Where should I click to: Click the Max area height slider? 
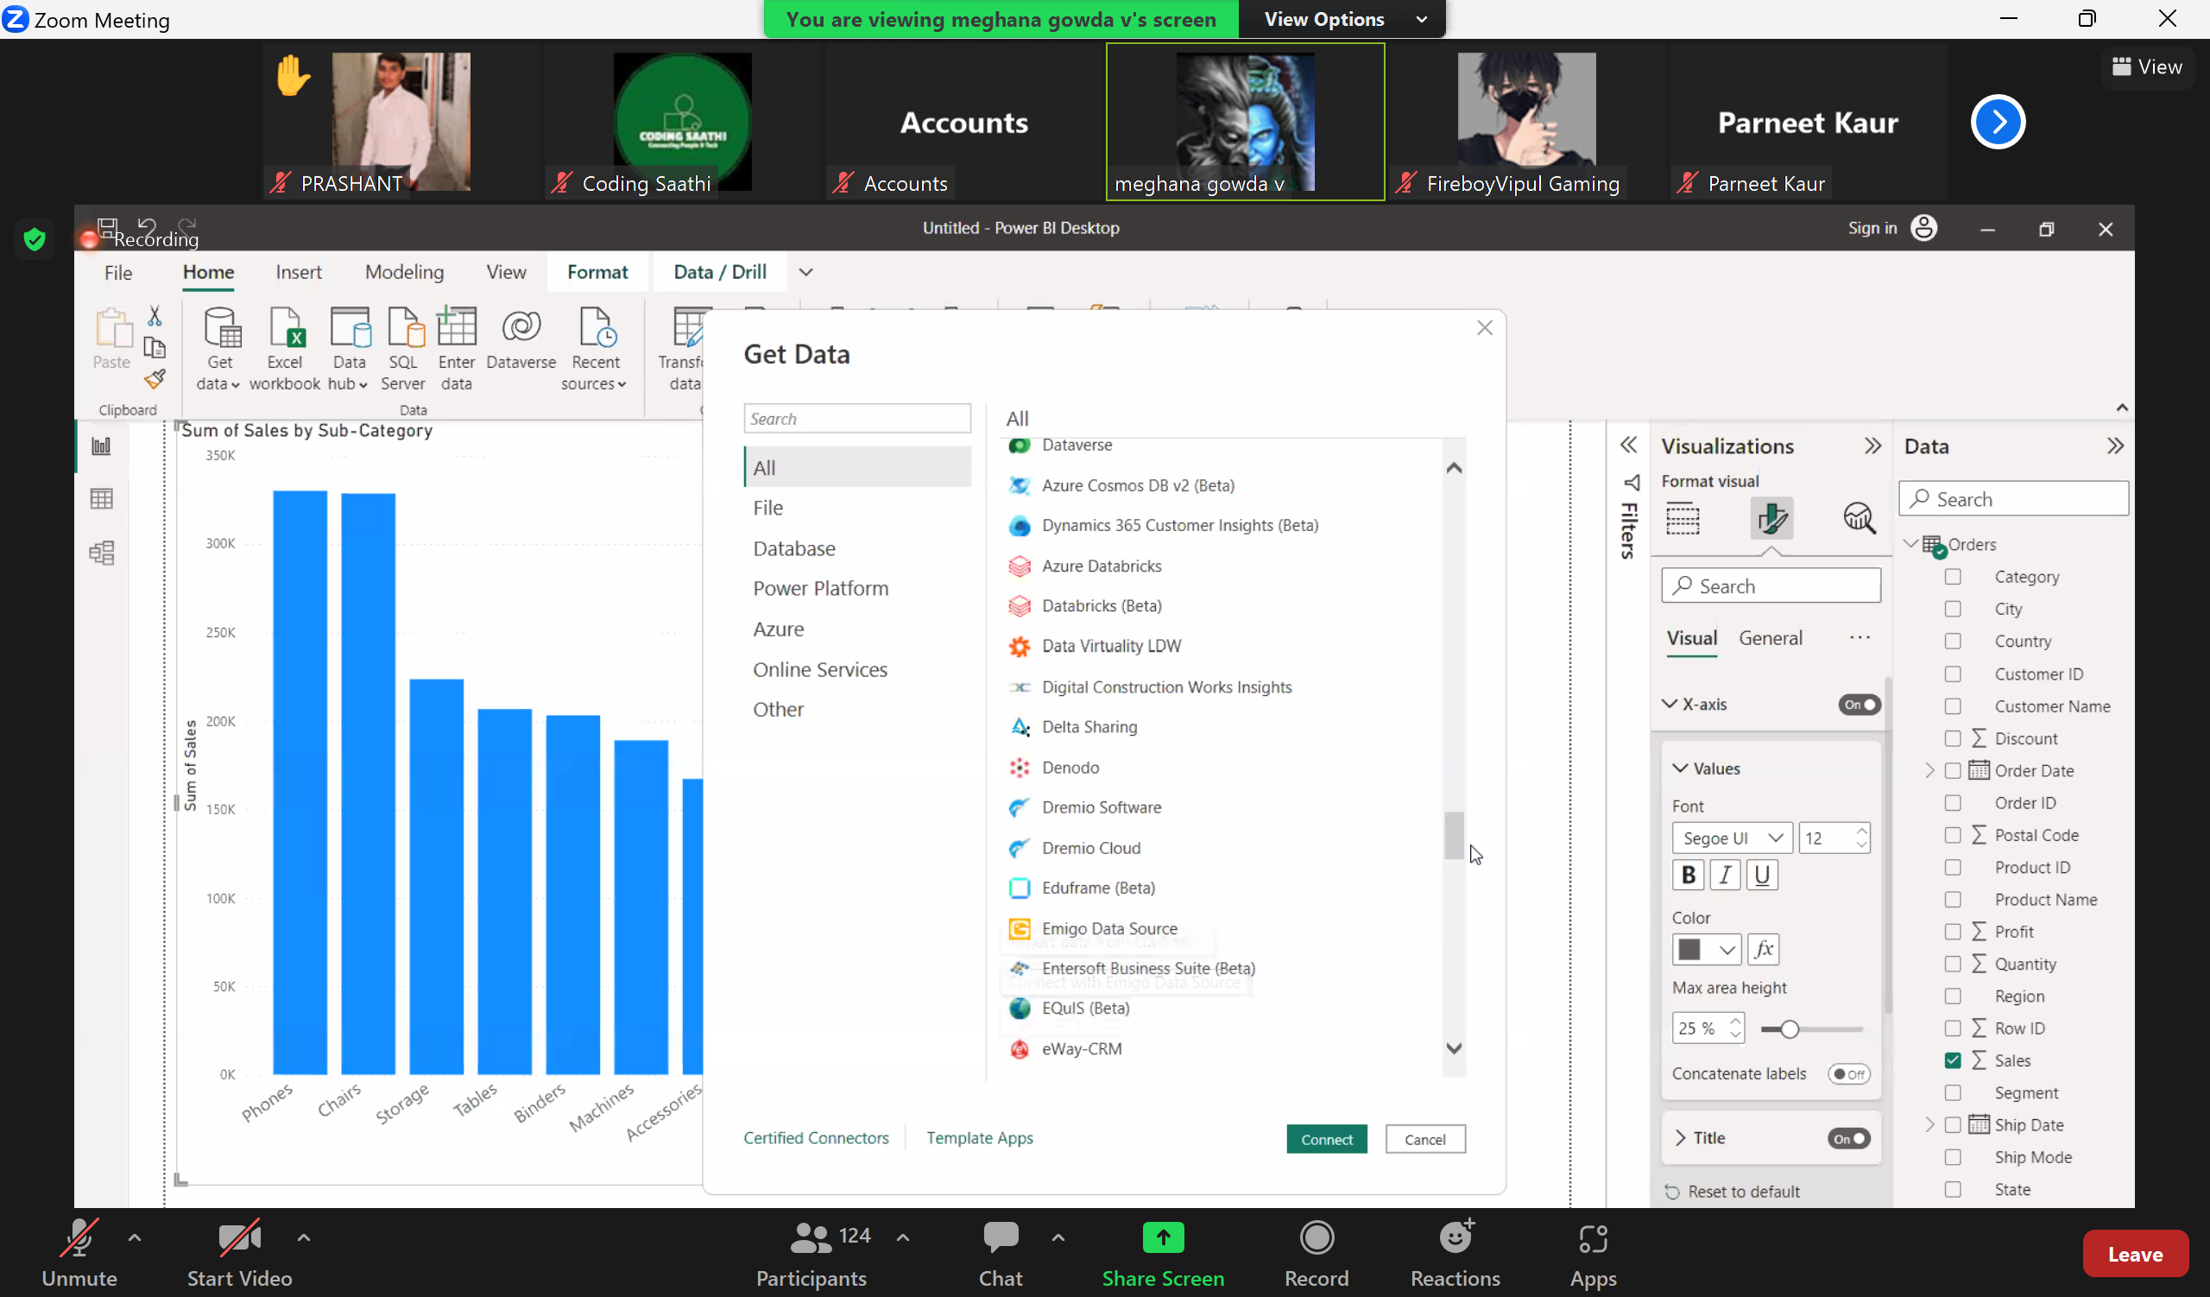pyautogui.click(x=1790, y=1028)
